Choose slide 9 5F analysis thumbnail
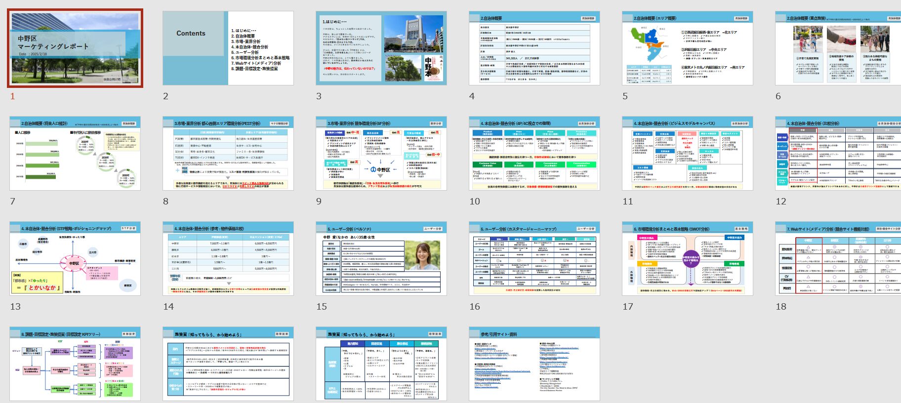Viewport: 901px width, 403px height. click(381, 154)
